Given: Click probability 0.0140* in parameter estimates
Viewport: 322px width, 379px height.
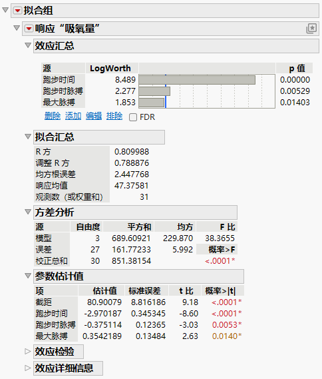Looking at the screenshot, I should click(227, 336).
